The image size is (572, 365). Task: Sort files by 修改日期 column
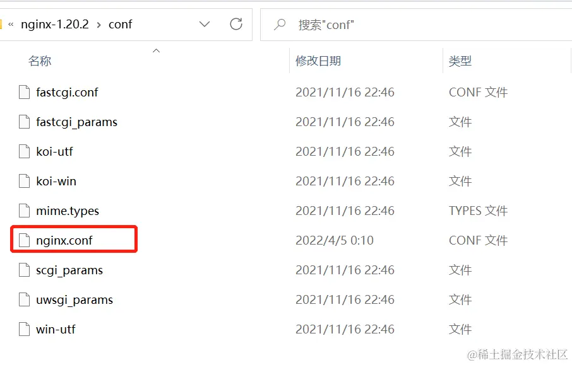(x=318, y=61)
